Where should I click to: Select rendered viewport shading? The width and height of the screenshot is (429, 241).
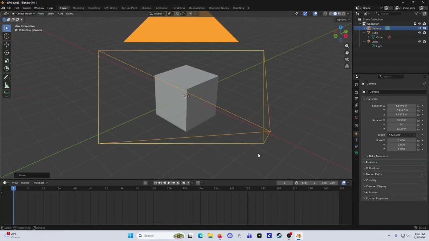click(x=344, y=14)
